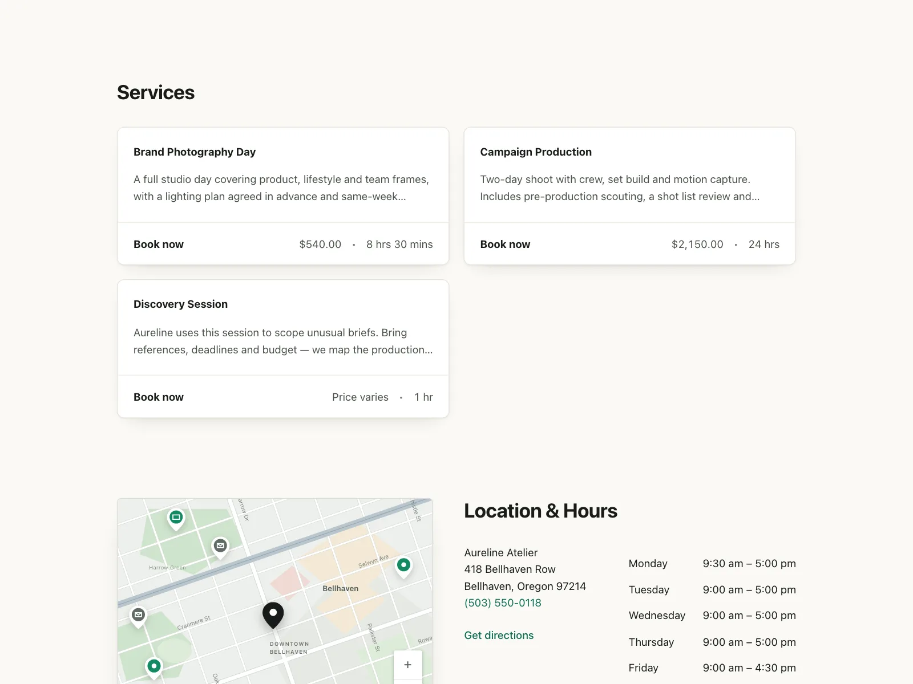Select the green dot pin near Selwyn Ave
Viewport: 913px width, 684px height.
(x=404, y=567)
